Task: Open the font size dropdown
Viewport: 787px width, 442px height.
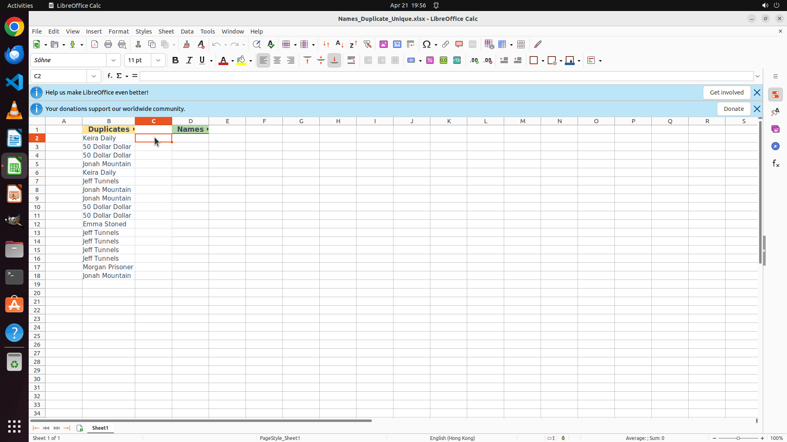Action: click(x=158, y=60)
